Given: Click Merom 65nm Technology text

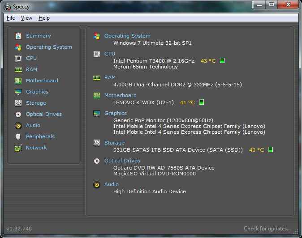Looking at the screenshot, I should pos(146,67).
